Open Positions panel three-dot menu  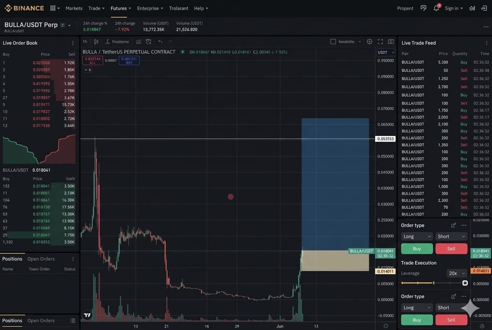tap(73, 259)
